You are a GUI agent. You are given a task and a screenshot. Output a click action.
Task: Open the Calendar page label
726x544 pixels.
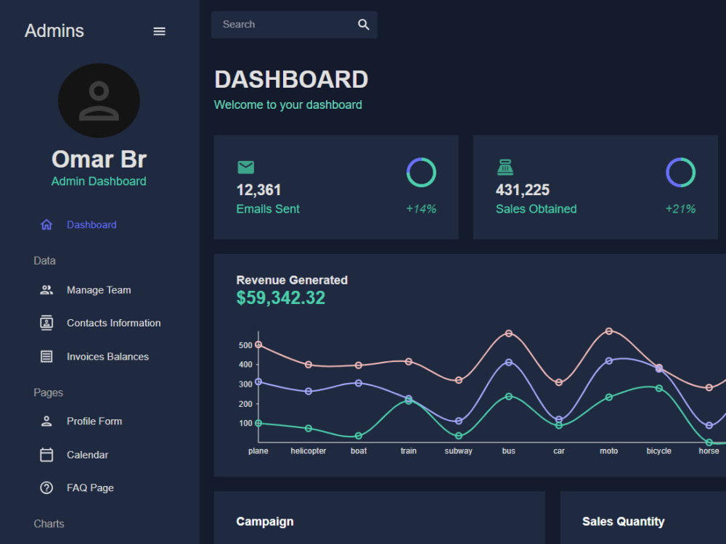click(88, 455)
